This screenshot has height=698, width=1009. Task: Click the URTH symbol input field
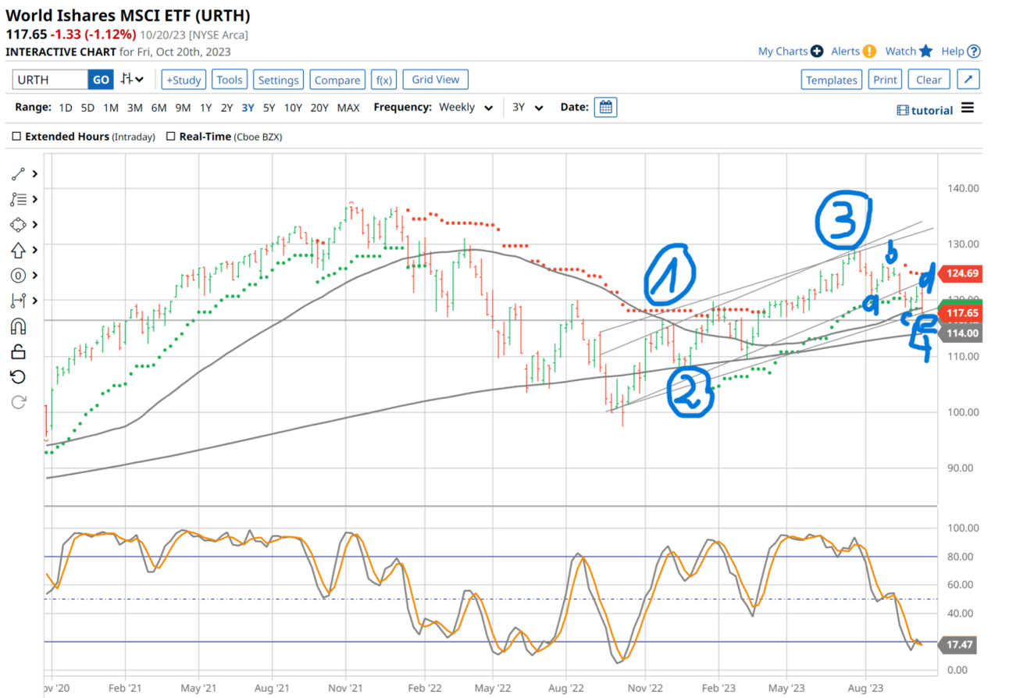[x=50, y=80]
